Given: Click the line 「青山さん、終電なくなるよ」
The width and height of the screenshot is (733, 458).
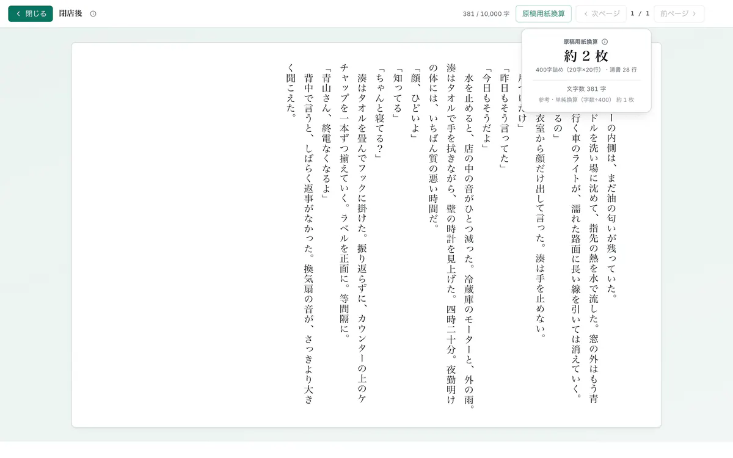Looking at the screenshot, I should click(x=327, y=134).
